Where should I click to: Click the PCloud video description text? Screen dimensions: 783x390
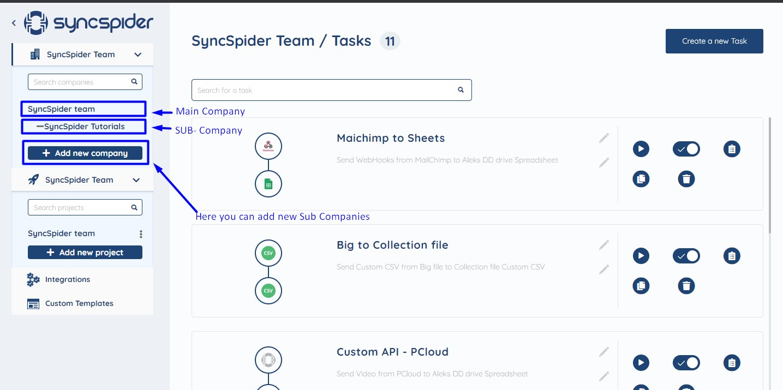[432, 374]
